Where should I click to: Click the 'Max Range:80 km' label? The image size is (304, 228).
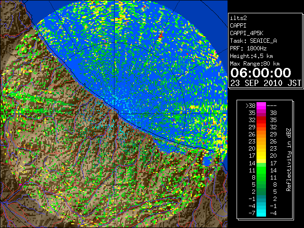pos(255,64)
